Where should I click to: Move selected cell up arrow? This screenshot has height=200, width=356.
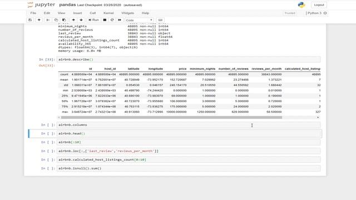pos(73,20)
